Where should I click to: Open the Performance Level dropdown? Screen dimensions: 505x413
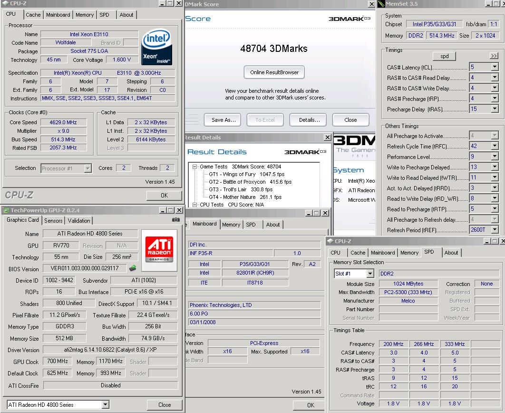click(495, 157)
